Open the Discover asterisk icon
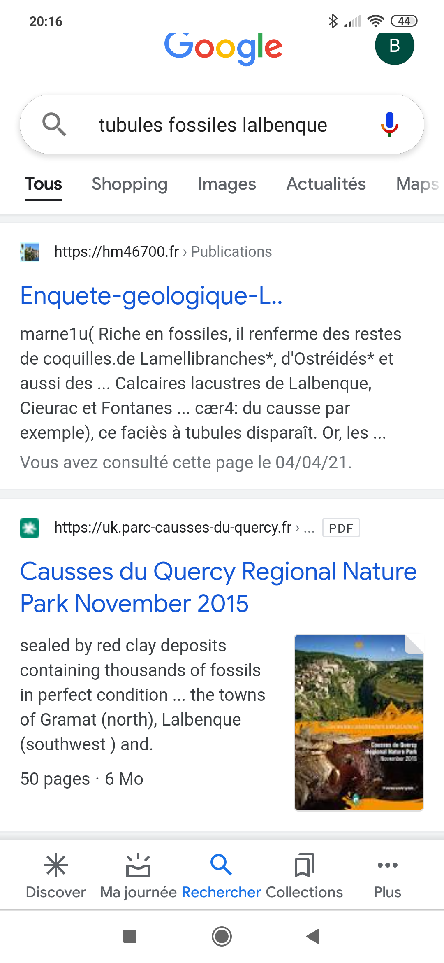 tap(56, 865)
